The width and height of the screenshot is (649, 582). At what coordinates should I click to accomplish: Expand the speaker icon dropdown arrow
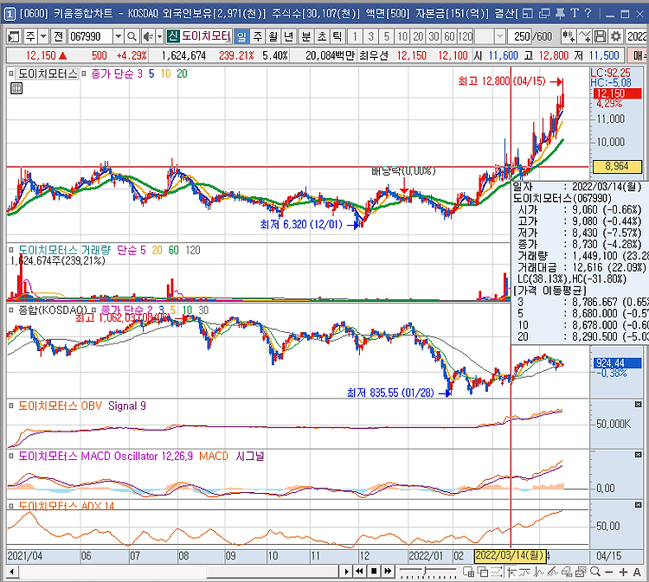(160, 37)
